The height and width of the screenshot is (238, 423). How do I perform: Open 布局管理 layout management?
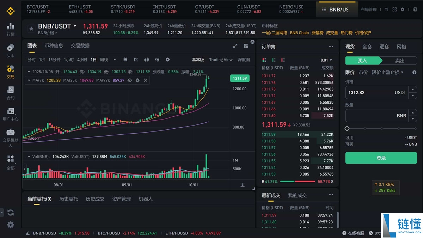click(x=369, y=10)
